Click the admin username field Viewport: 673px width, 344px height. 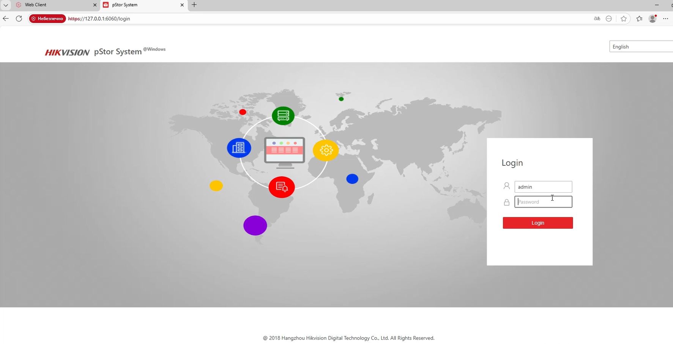point(543,187)
